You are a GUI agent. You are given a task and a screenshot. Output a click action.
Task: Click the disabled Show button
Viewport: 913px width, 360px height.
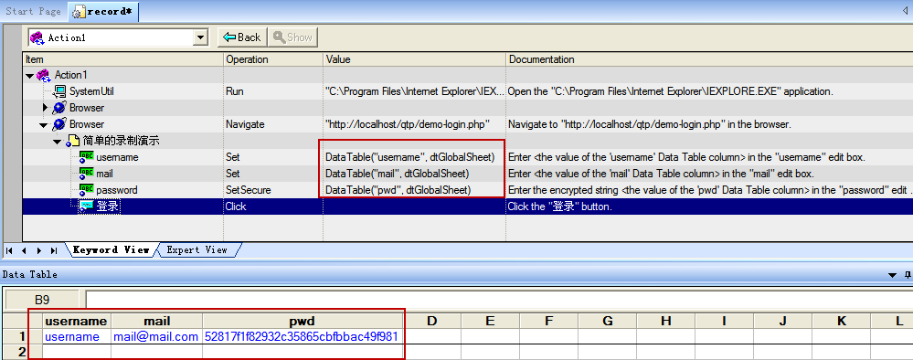[292, 37]
